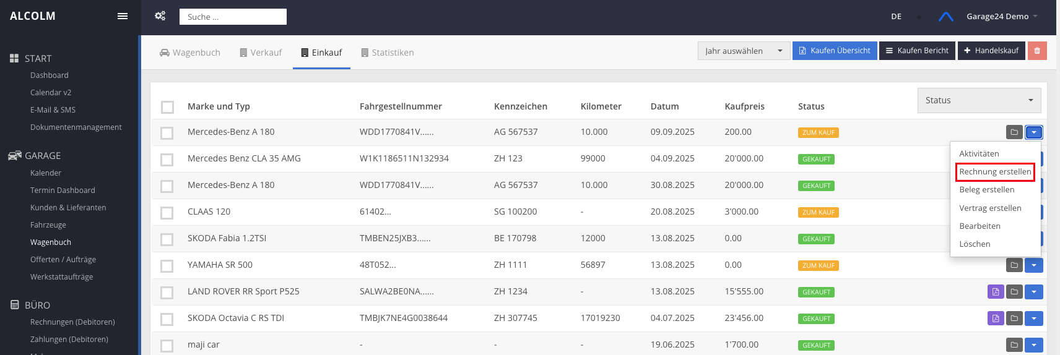Check the select-all checkbox in table header

click(x=167, y=107)
